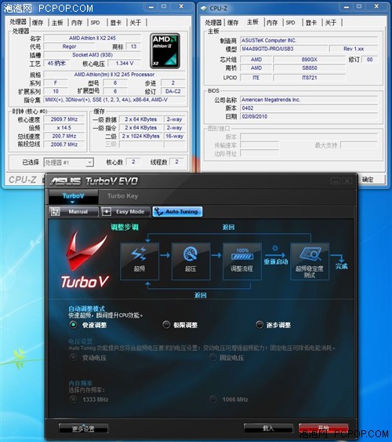Click the ASUSTeK Computer INC. manufacturer field
The width and height of the screenshot is (392, 442).
coord(309,41)
